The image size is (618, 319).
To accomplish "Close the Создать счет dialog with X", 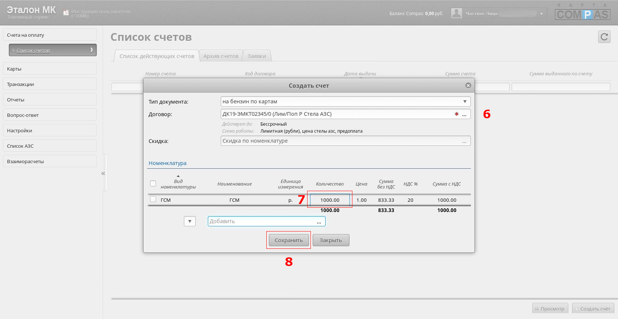I will 468,85.
